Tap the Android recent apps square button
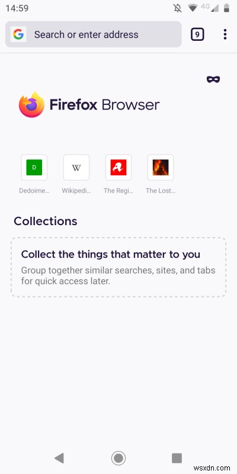The image size is (237, 474). pyautogui.click(x=177, y=458)
